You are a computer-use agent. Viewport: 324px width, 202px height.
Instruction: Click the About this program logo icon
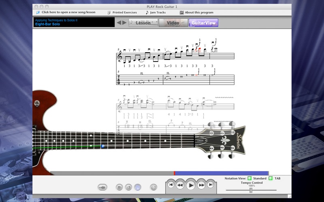(x=181, y=13)
